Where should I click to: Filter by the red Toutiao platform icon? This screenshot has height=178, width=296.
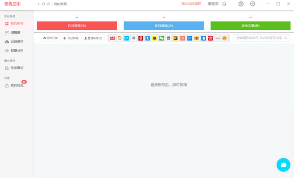tap(113, 38)
